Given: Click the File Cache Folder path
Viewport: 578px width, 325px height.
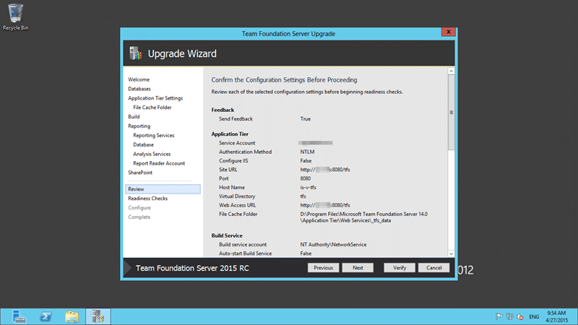Looking at the screenshot, I should pyautogui.click(x=364, y=217).
